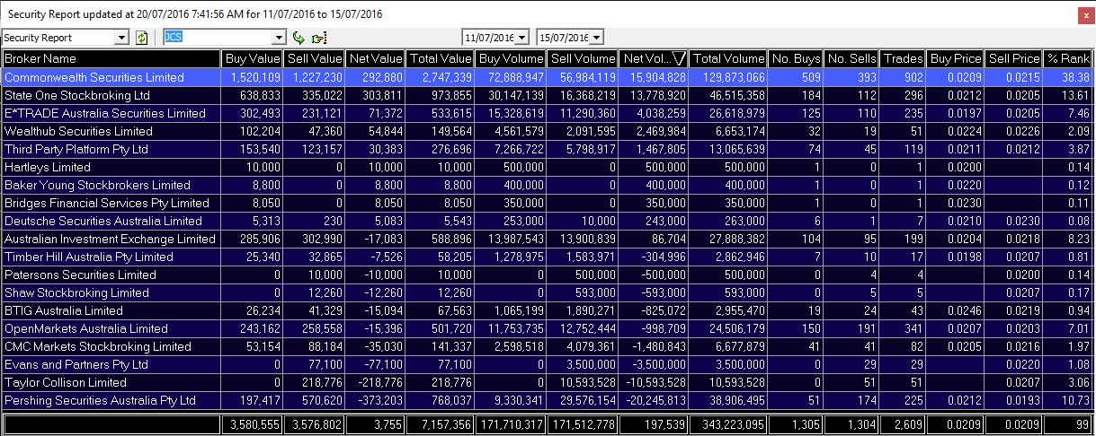Viewport: 1096px width, 436px height.
Task: Select Australian Investment Exchange Limited row
Action: [548, 239]
